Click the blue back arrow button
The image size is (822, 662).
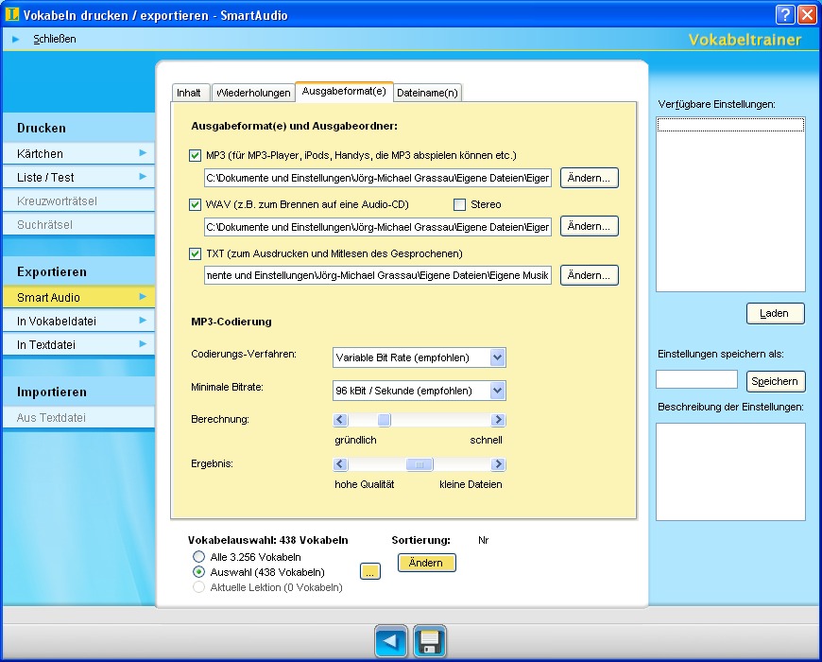click(x=390, y=641)
